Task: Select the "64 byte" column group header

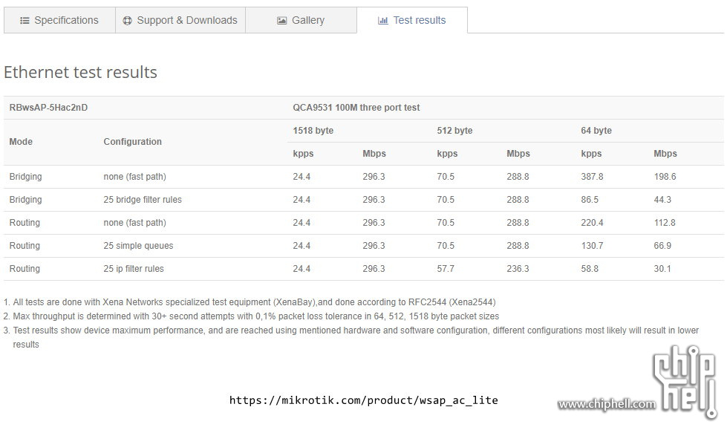Action: (x=596, y=131)
